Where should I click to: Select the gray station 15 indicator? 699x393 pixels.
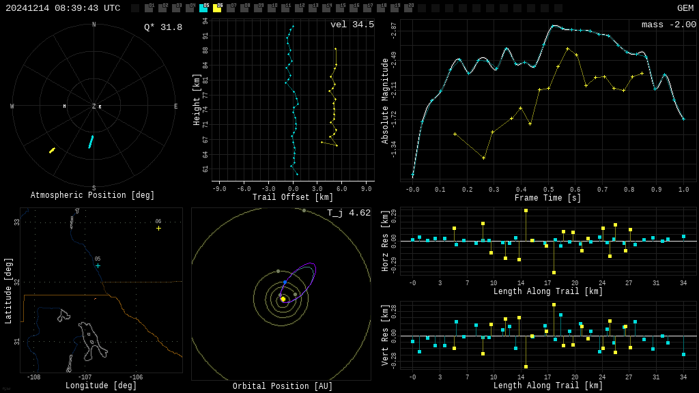(x=340, y=8)
